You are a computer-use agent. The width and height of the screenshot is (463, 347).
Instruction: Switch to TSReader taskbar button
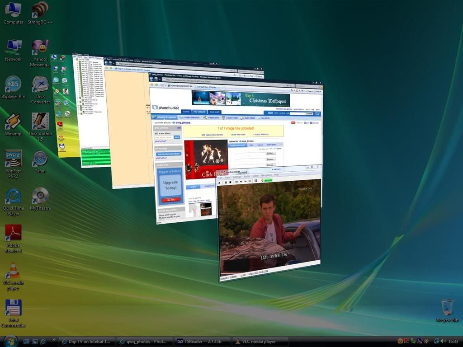click(203, 342)
